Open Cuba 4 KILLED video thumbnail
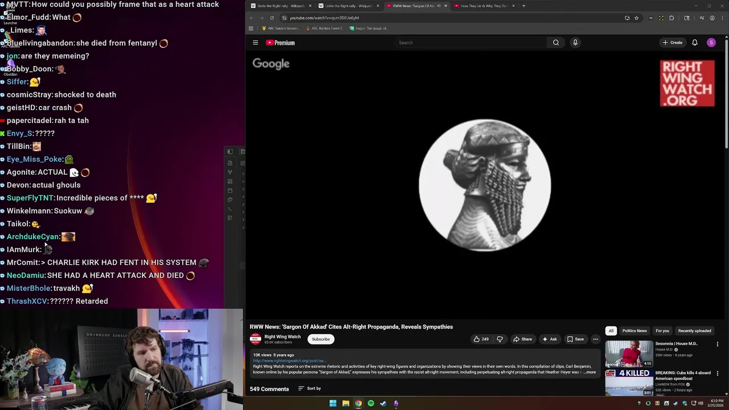The width and height of the screenshot is (729, 410). [x=629, y=383]
